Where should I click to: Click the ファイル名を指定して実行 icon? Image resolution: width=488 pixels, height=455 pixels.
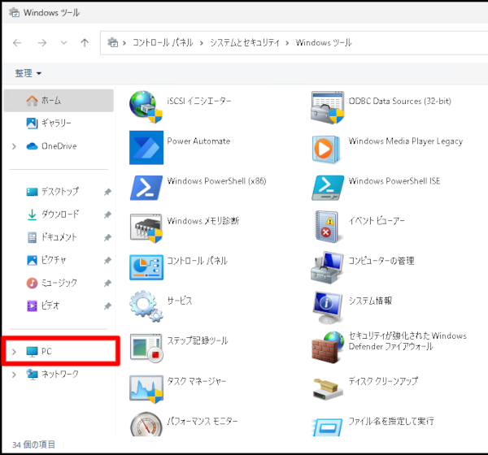click(328, 427)
